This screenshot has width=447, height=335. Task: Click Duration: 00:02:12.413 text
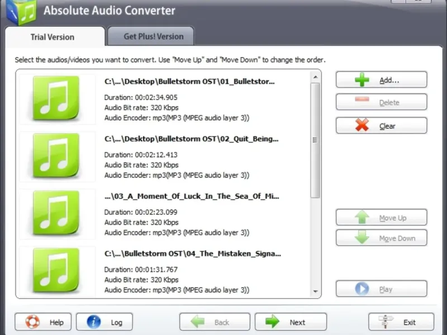click(x=141, y=155)
